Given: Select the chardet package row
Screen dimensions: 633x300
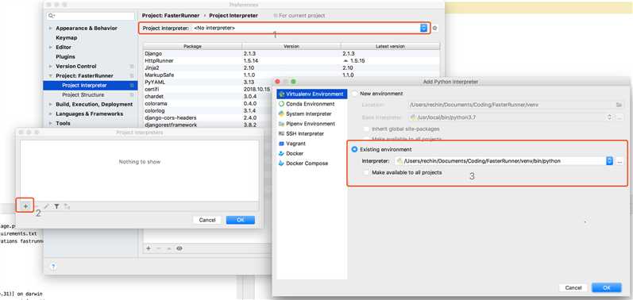Looking at the screenshot, I should click(208, 96).
